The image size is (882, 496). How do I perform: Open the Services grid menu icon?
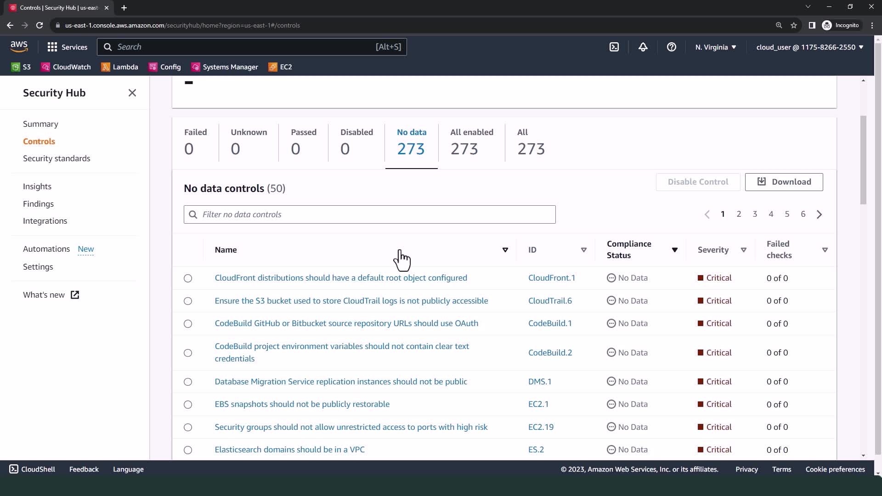[52, 47]
